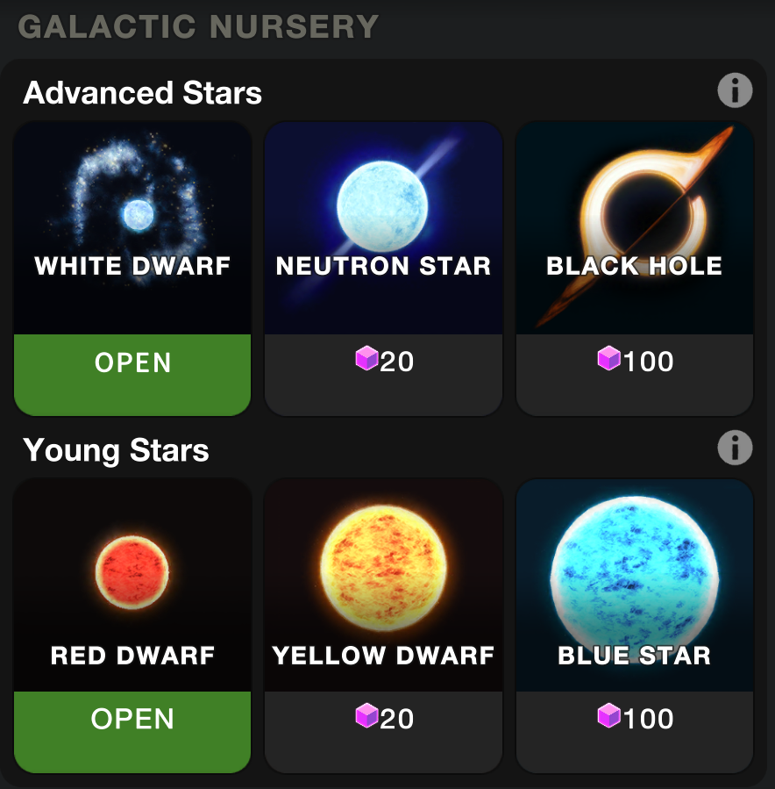Click the gem icon under Black Hole
Screen dimensions: 775x789
(x=608, y=358)
